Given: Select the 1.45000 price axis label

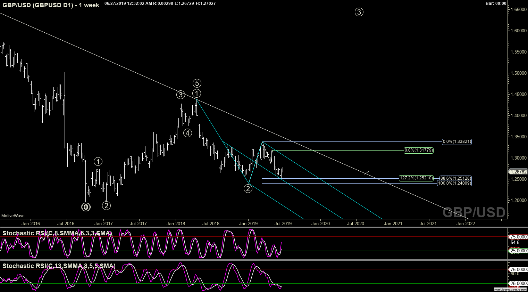Looking at the screenshot, I should 518,94.
